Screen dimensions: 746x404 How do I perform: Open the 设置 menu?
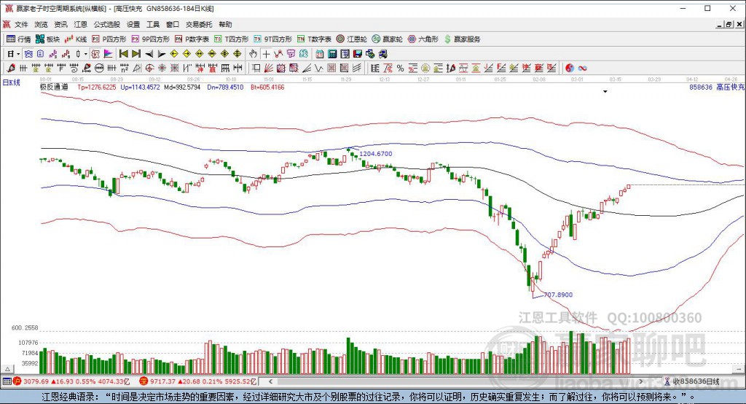[x=133, y=24]
